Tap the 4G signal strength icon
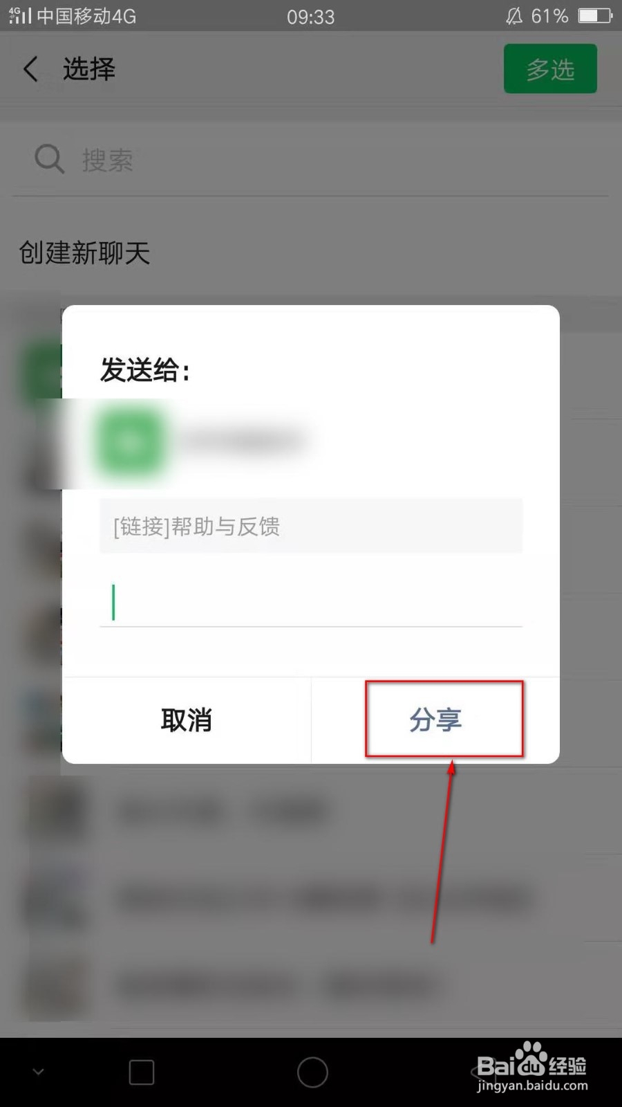Image resolution: width=622 pixels, height=1107 pixels. (20, 15)
